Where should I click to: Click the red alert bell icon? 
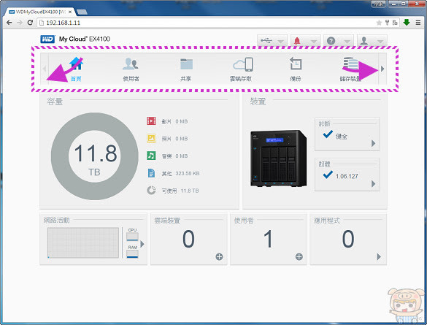point(297,41)
